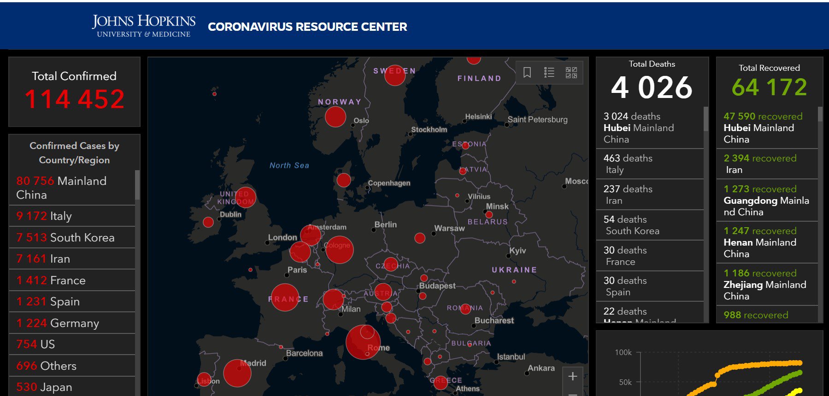The image size is (829, 396).
Task: Click the red circle on United Kingdom
Action: [x=246, y=197]
